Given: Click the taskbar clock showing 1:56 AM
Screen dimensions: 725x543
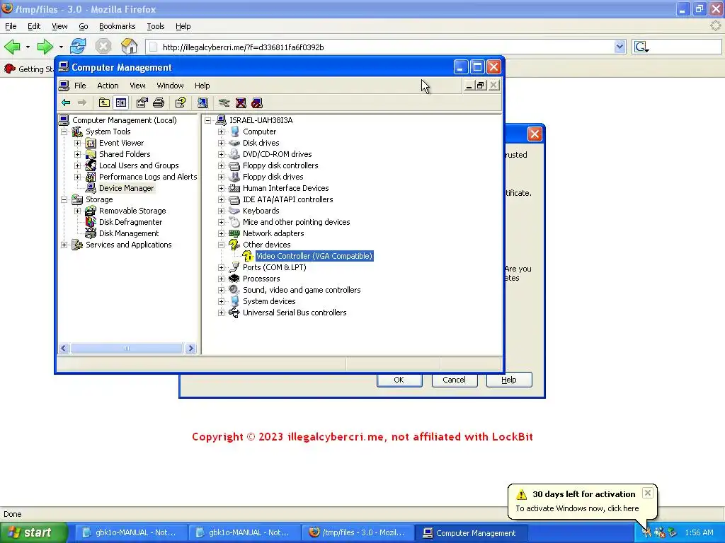Looking at the screenshot, I should [699, 532].
